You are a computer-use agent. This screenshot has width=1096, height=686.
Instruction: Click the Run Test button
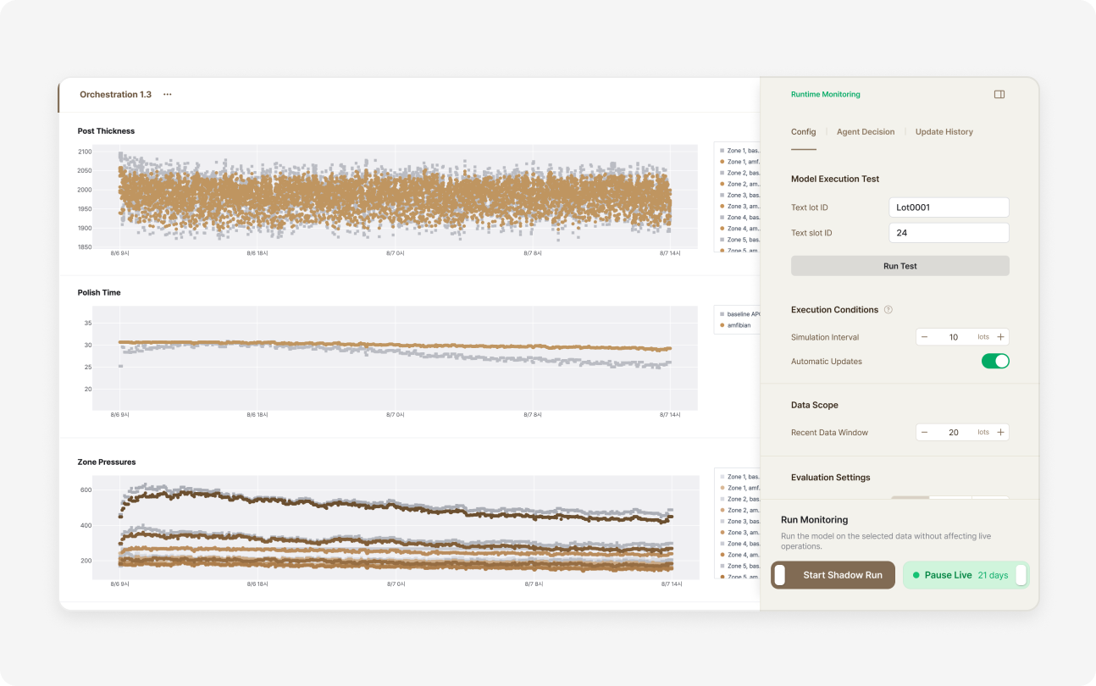[900, 266]
